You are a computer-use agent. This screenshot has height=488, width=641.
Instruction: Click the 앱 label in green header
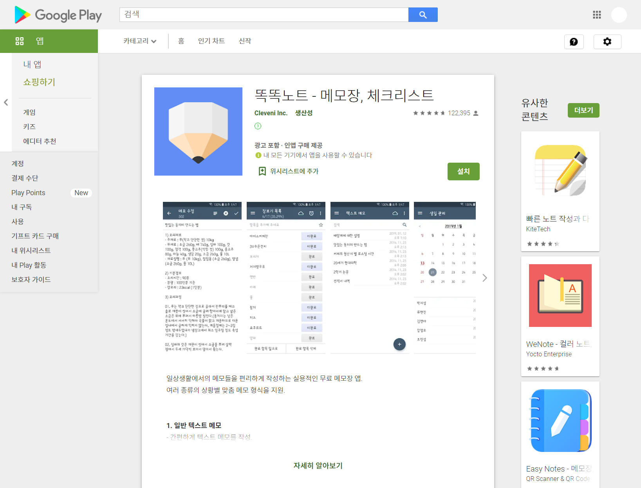coord(40,41)
